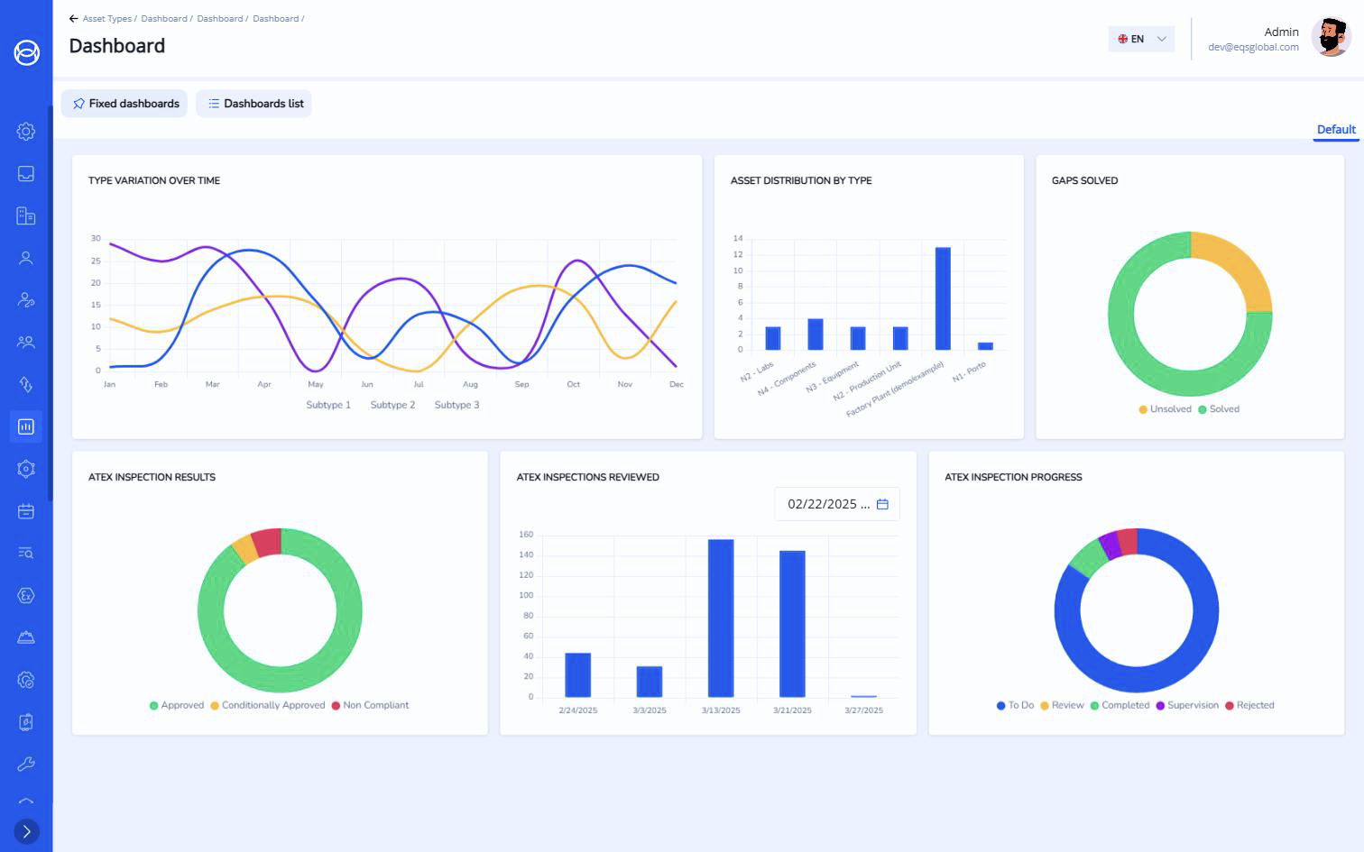Toggle Subtype 1 series in line chart legend

click(327, 405)
